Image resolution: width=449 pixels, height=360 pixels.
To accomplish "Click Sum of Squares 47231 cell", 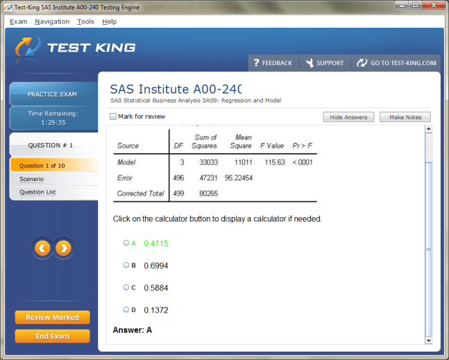I will click(x=208, y=178).
